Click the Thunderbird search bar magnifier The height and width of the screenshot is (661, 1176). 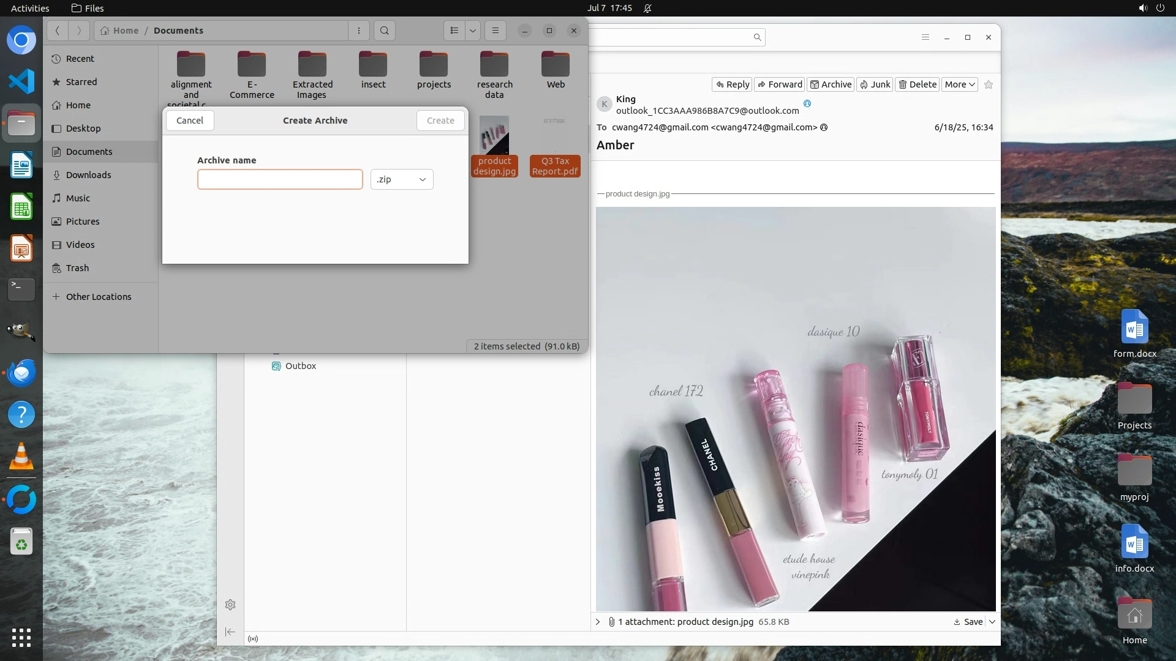757,37
